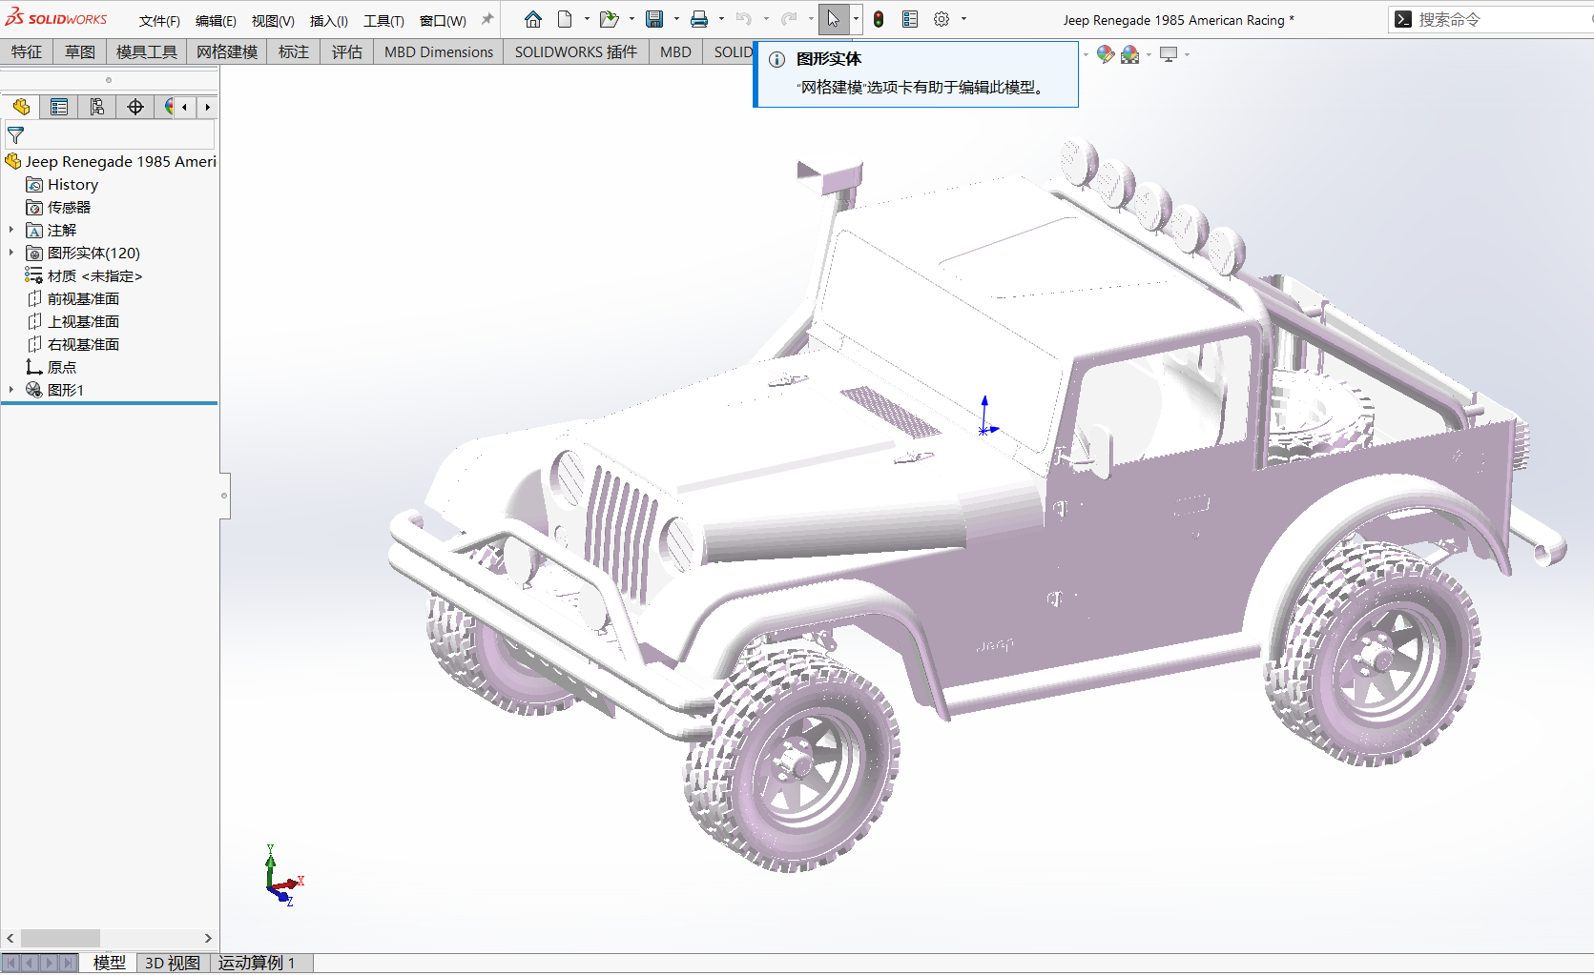Switch to the 草图 ribbon tab
The height and width of the screenshot is (975, 1594).
tap(80, 51)
